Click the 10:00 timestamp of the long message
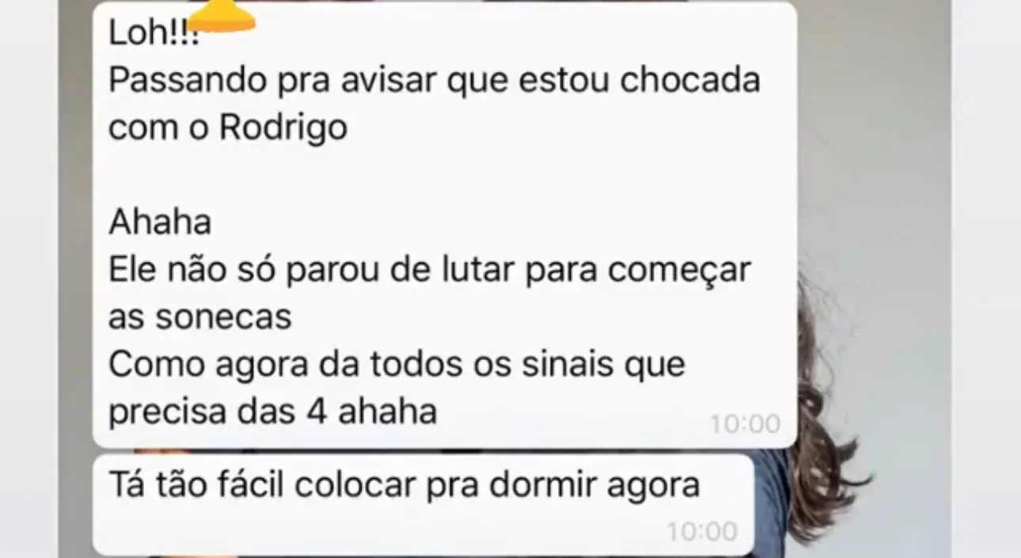This screenshot has height=558, width=1021. coord(744,424)
